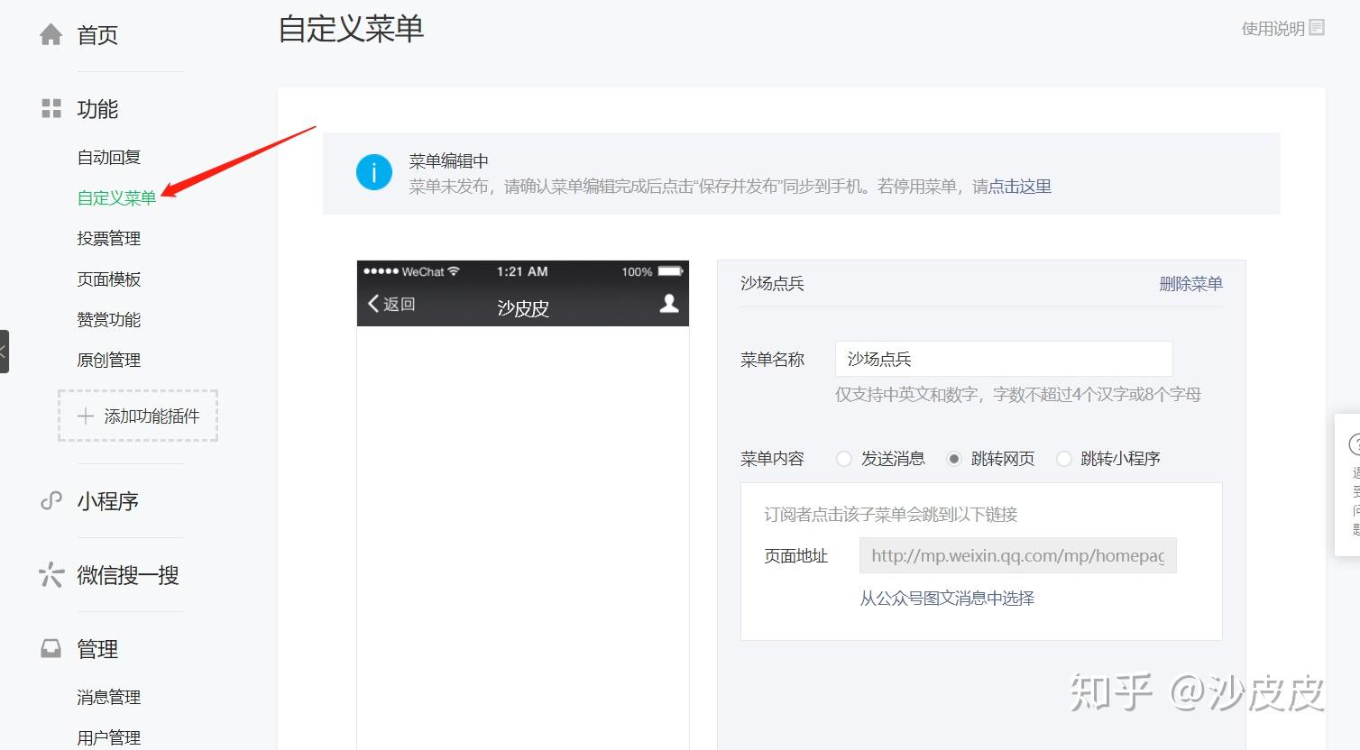
Task: Click the 使用说明 link
Action: coord(1273,28)
